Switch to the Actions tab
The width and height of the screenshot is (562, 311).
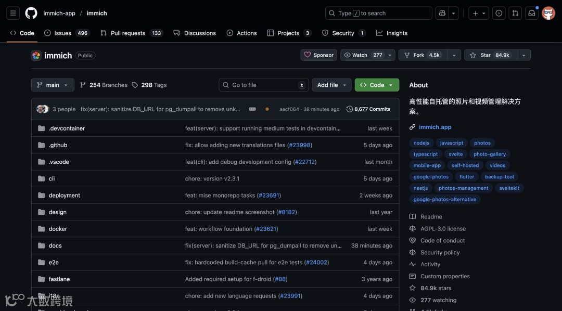[x=241, y=33]
